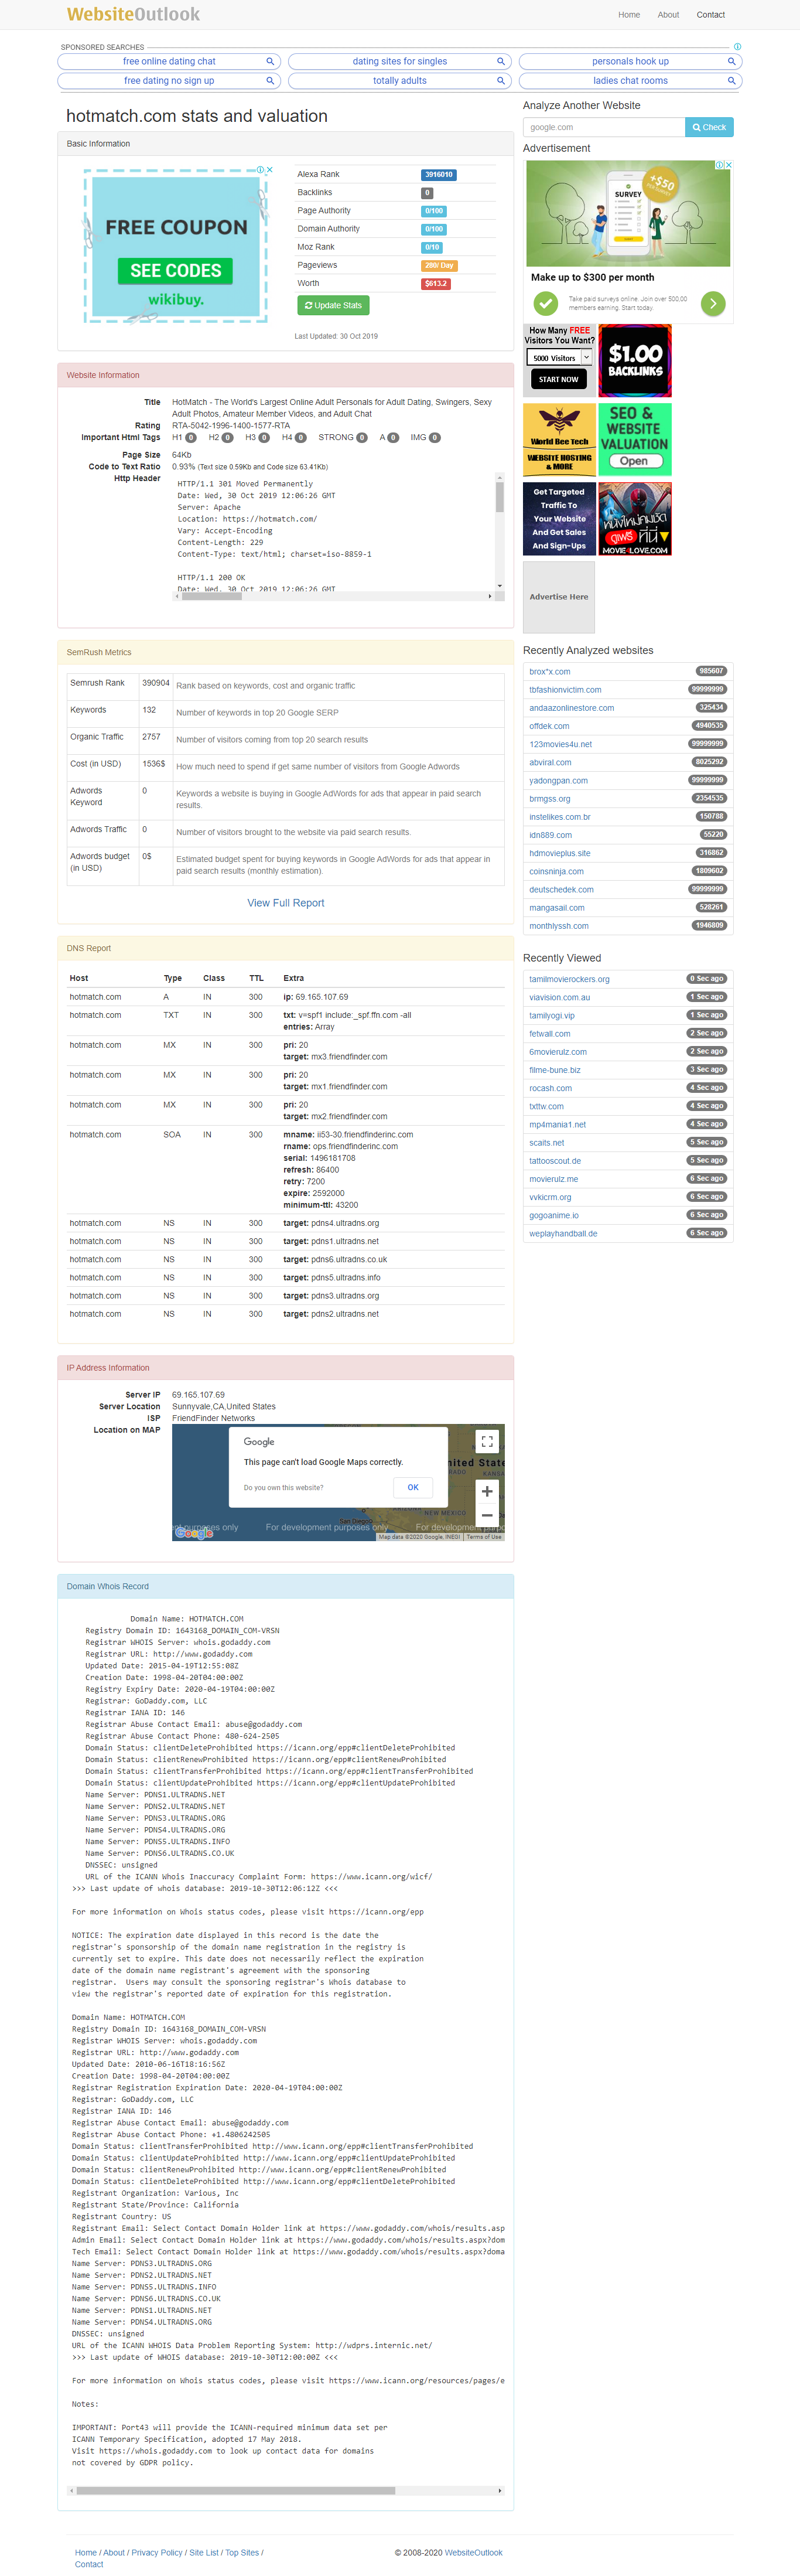Click search icon on 'free online dating chat'

(x=270, y=62)
